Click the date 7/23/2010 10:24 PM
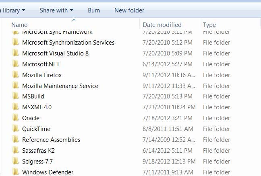This screenshot has height=176, width=261. pos(169,107)
